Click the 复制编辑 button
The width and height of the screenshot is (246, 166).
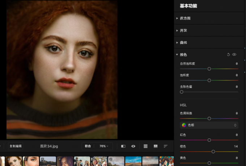pyautogui.click(x=16, y=146)
